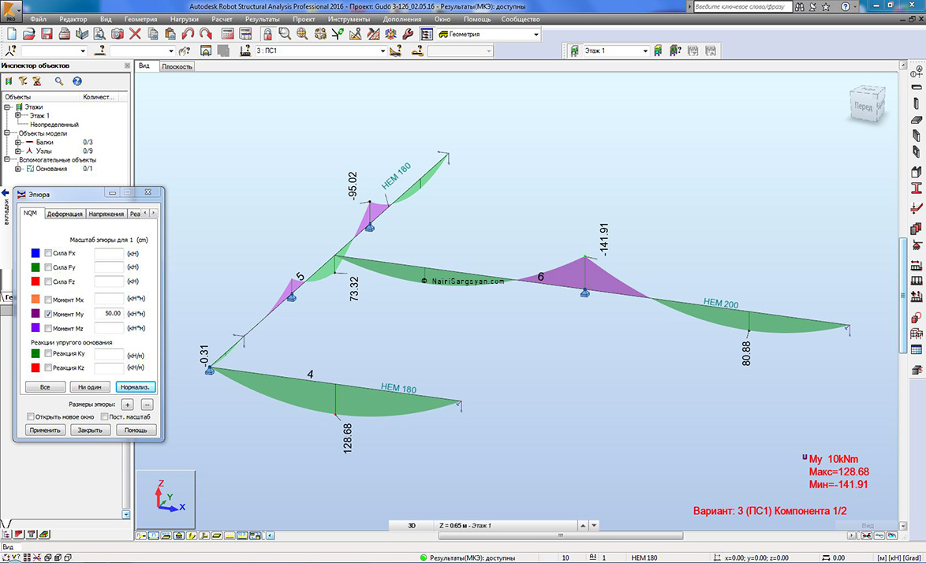Start calculations with the calculator icon
The height and width of the screenshot is (563, 926).
pyautogui.click(x=228, y=34)
